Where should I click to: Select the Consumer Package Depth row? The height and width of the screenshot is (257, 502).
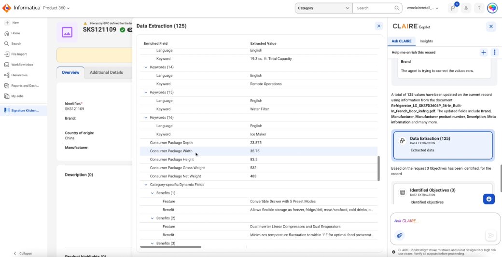[x=259, y=143]
